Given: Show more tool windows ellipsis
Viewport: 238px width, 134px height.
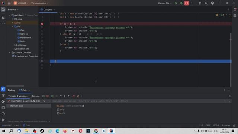Looking at the screenshot, I should (x=3, y=23).
